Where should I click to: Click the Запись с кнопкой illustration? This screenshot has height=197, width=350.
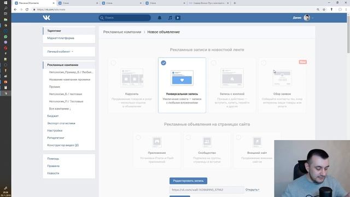point(232,78)
